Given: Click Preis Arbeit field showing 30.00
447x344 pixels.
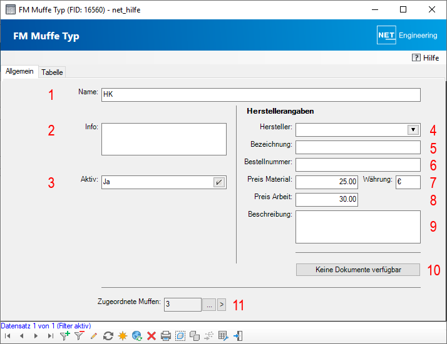Looking at the screenshot, I should coord(327,200).
